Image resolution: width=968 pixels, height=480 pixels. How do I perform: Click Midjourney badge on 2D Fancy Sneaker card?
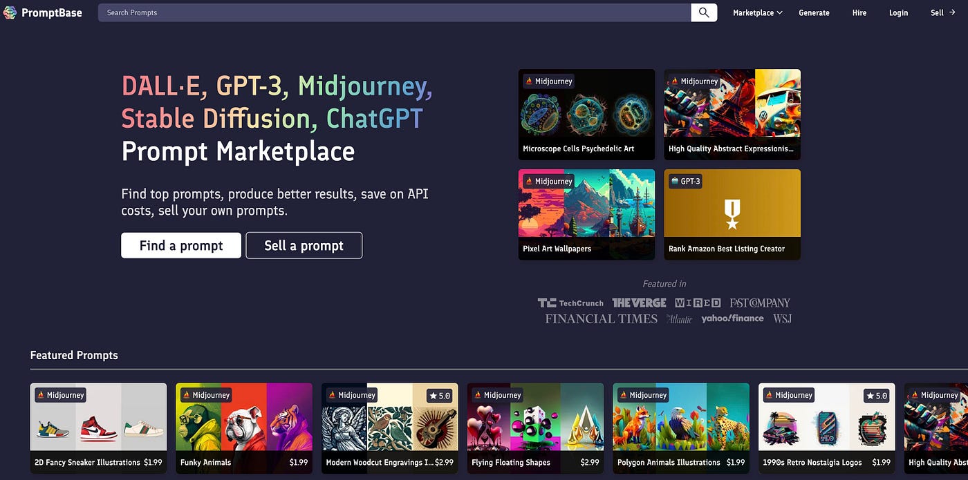(x=61, y=396)
